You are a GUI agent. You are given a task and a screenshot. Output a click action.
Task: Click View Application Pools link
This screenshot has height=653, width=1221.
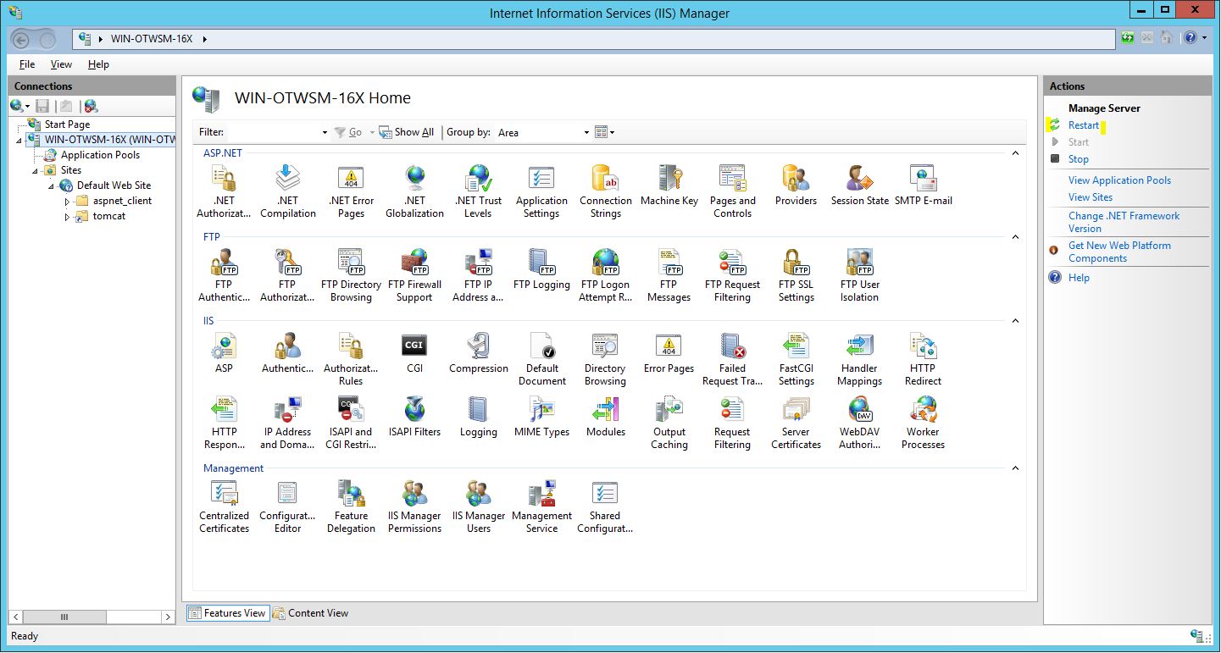pos(1119,180)
